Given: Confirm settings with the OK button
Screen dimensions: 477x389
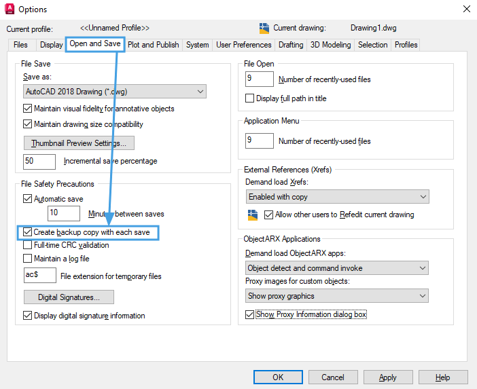Looking at the screenshot, I should pos(278,377).
